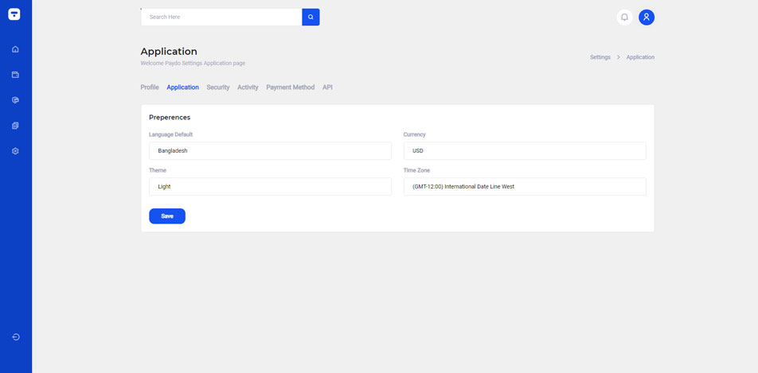The image size is (758, 373).
Task: Open the settings gear icon in sidebar
Action: (x=15, y=151)
